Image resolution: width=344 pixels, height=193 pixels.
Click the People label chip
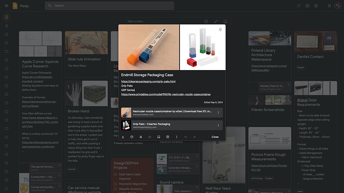pos(301,67)
